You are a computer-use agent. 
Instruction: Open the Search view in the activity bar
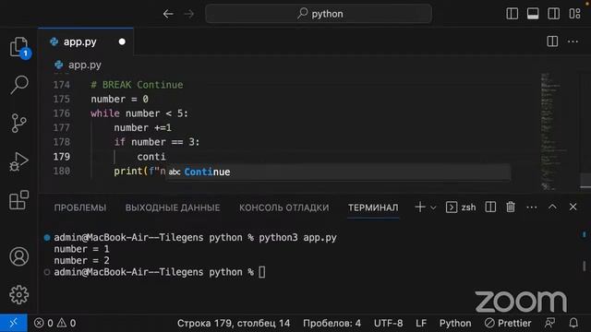point(18,85)
